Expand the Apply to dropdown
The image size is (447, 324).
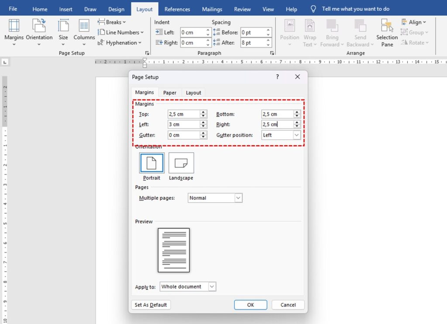click(212, 286)
